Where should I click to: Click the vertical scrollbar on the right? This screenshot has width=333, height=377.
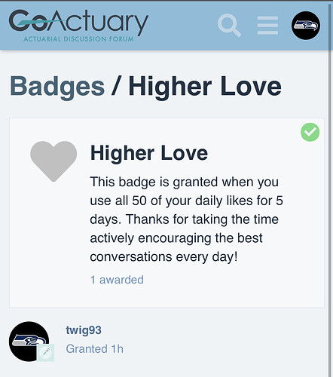point(331,188)
